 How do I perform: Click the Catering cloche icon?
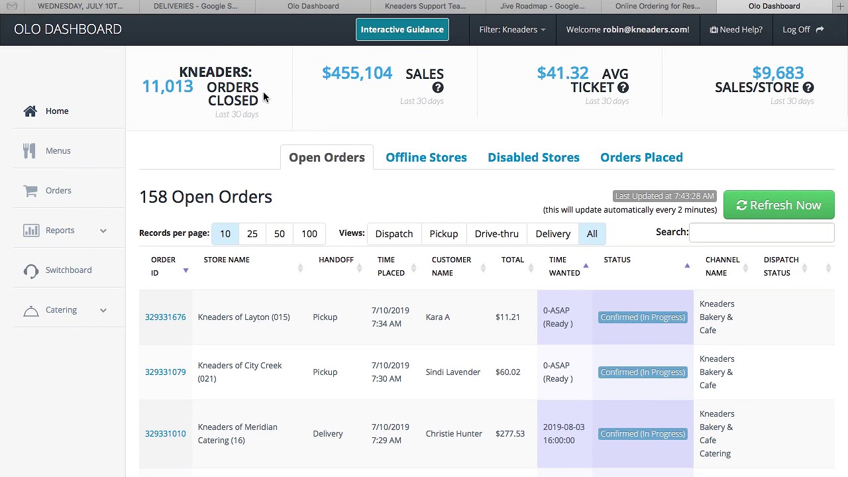(x=30, y=310)
